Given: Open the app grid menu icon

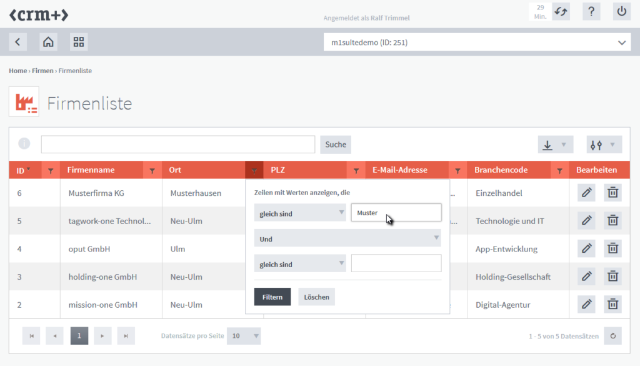Looking at the screenshot, I should 79,42.
